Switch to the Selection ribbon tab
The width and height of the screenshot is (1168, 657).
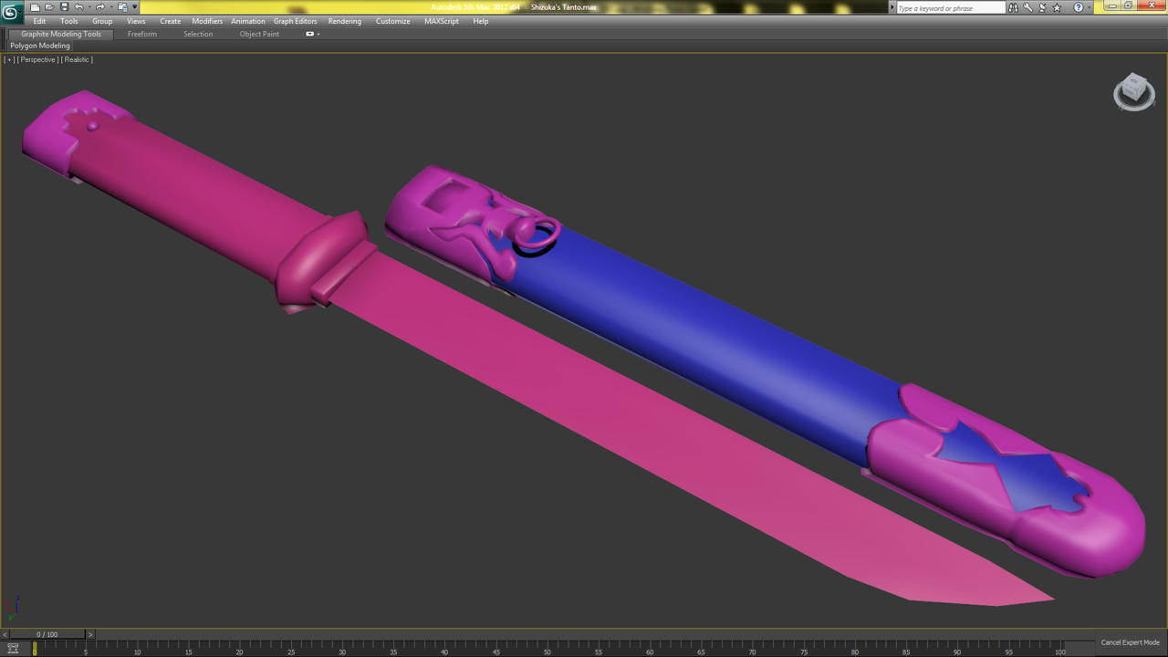198,34
